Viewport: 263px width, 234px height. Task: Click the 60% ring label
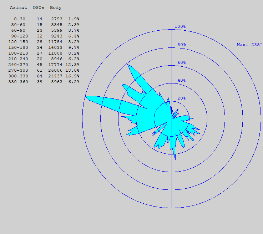click(182, 62)
